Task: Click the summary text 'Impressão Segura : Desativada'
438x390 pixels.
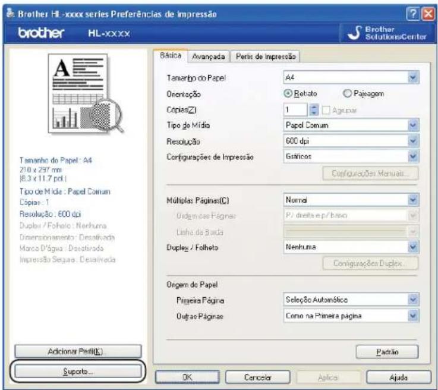Action: tap(67, 260)
